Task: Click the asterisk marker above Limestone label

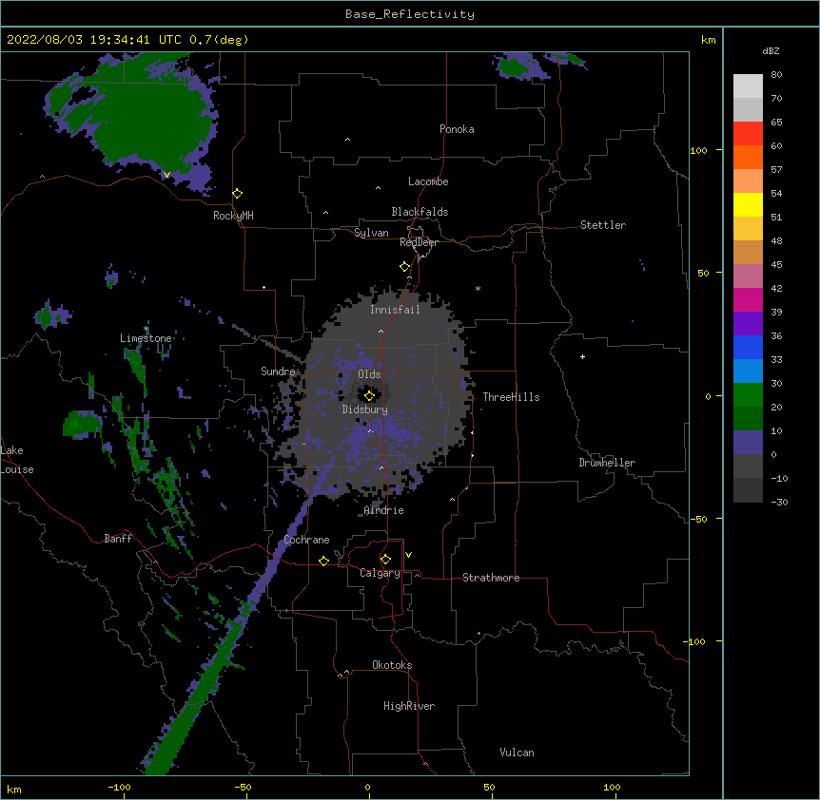Action: (x=146, y=329)
